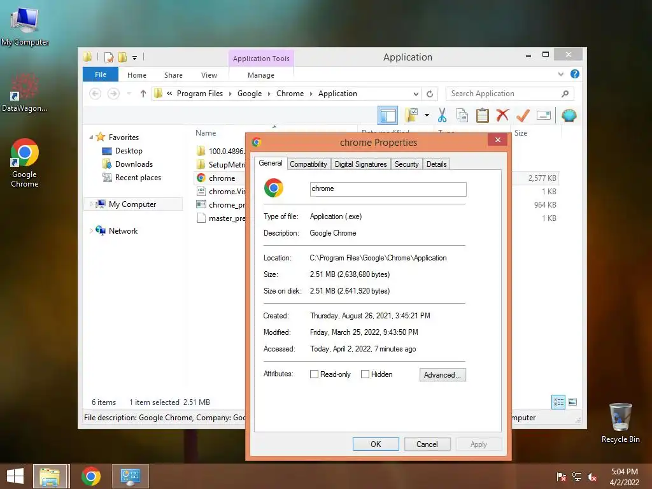
Task: Click the quick access New Folder icon
Action: [x=122, y=57]
